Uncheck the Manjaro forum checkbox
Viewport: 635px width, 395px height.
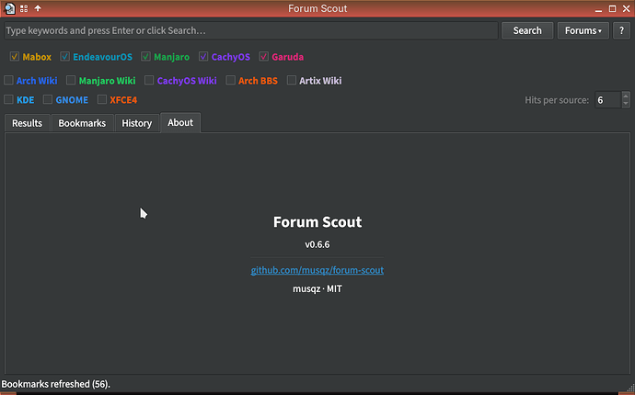145,57
